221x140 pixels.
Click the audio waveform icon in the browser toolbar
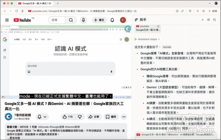point(204,11)
